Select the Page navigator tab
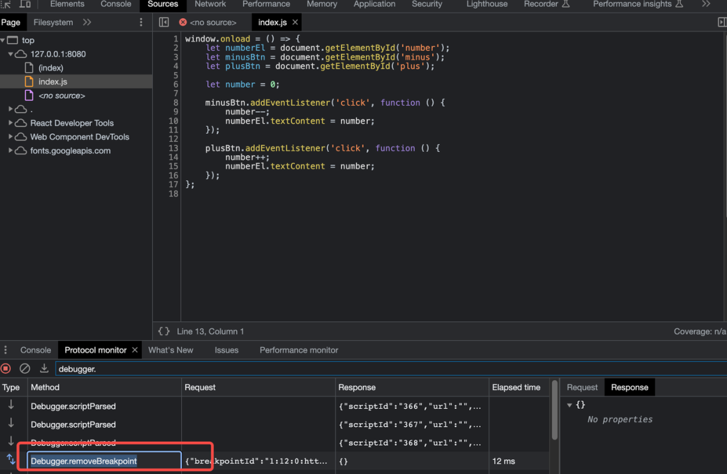Image resolution: width=727 pixels, height=474 pixels. (x=11, y=22)
